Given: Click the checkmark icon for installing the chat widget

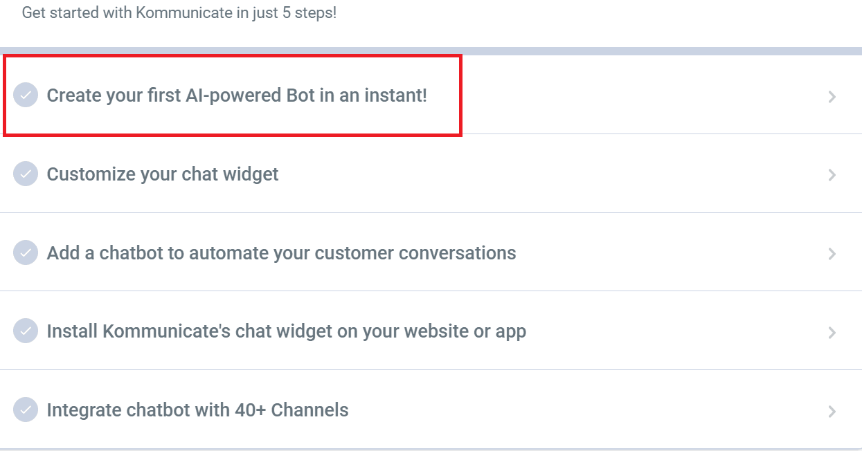Looking at the screenshot, I should (26, 331).
